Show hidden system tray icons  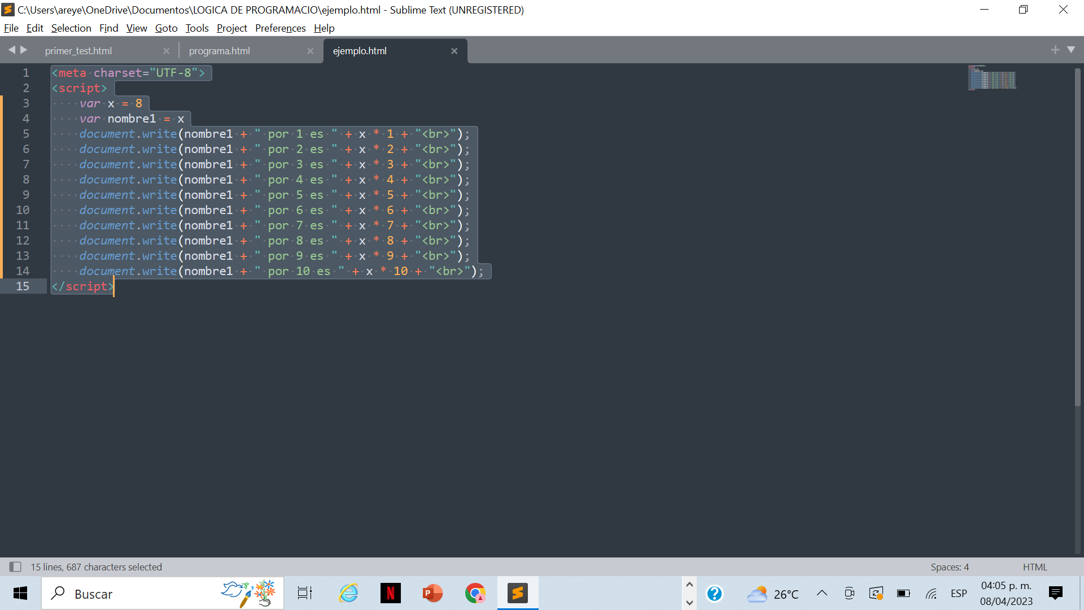pos(822,593)
